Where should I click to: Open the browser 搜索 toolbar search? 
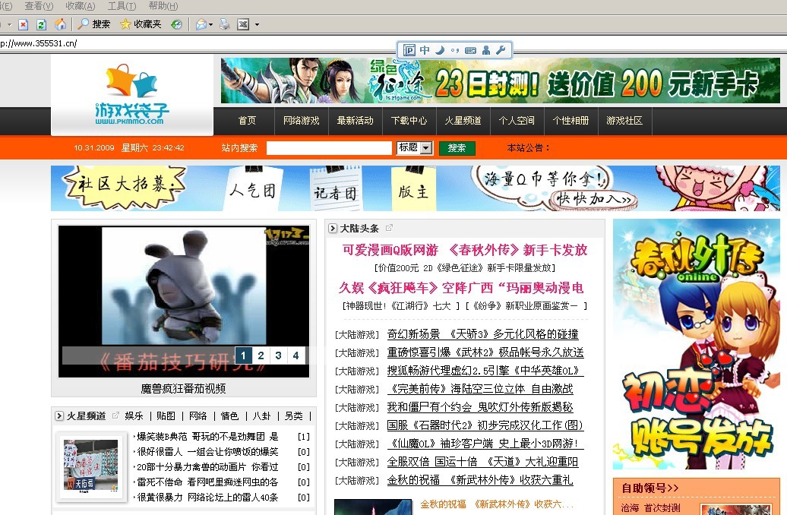[94, 24]
